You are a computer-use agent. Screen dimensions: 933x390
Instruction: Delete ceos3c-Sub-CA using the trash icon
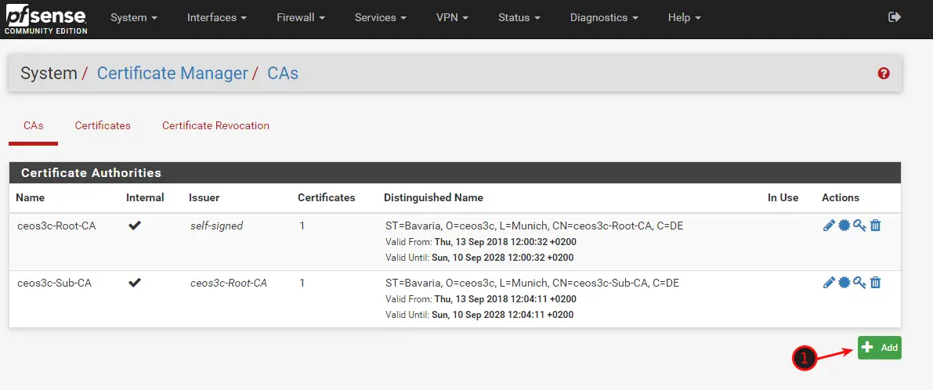point(875,283)
